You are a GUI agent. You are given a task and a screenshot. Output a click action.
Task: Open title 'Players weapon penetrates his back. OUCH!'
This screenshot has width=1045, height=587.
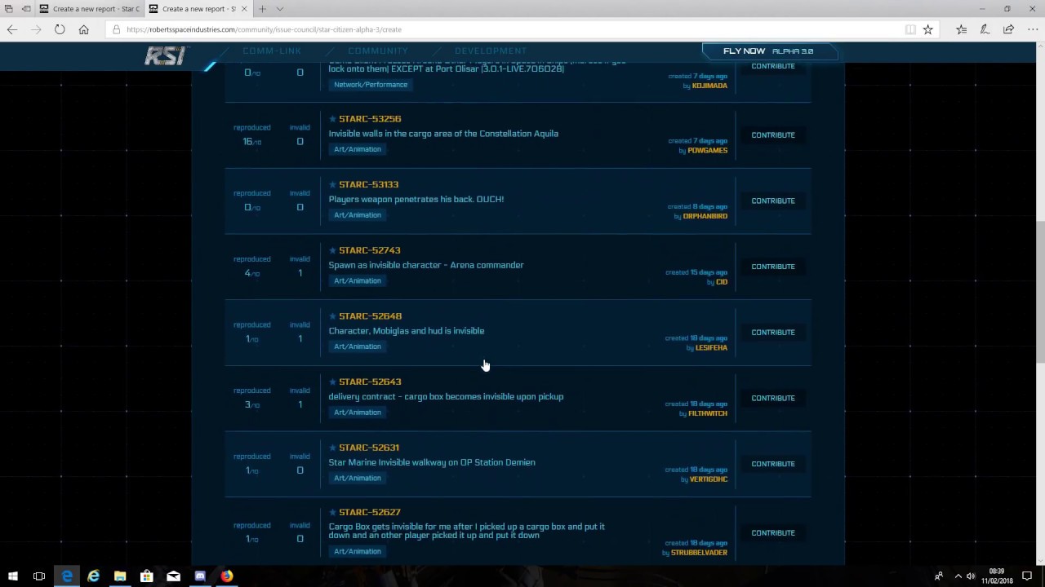pyautogui.click(x=416, y=199)
